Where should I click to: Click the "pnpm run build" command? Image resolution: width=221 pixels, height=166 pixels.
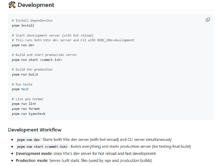(x=25, y=74)
